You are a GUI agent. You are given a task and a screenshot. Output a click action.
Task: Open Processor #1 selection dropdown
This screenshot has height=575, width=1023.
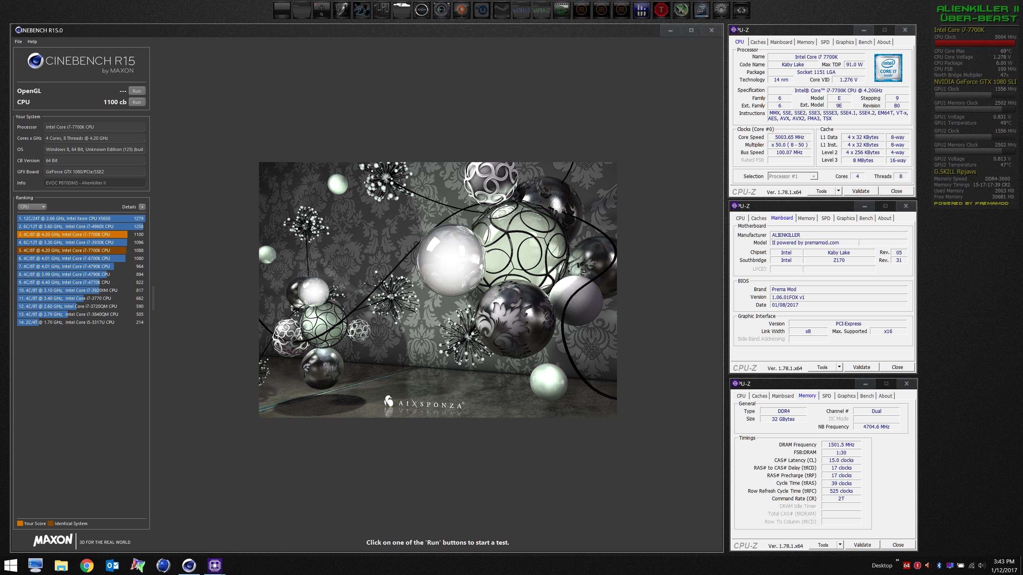(793, 176)
